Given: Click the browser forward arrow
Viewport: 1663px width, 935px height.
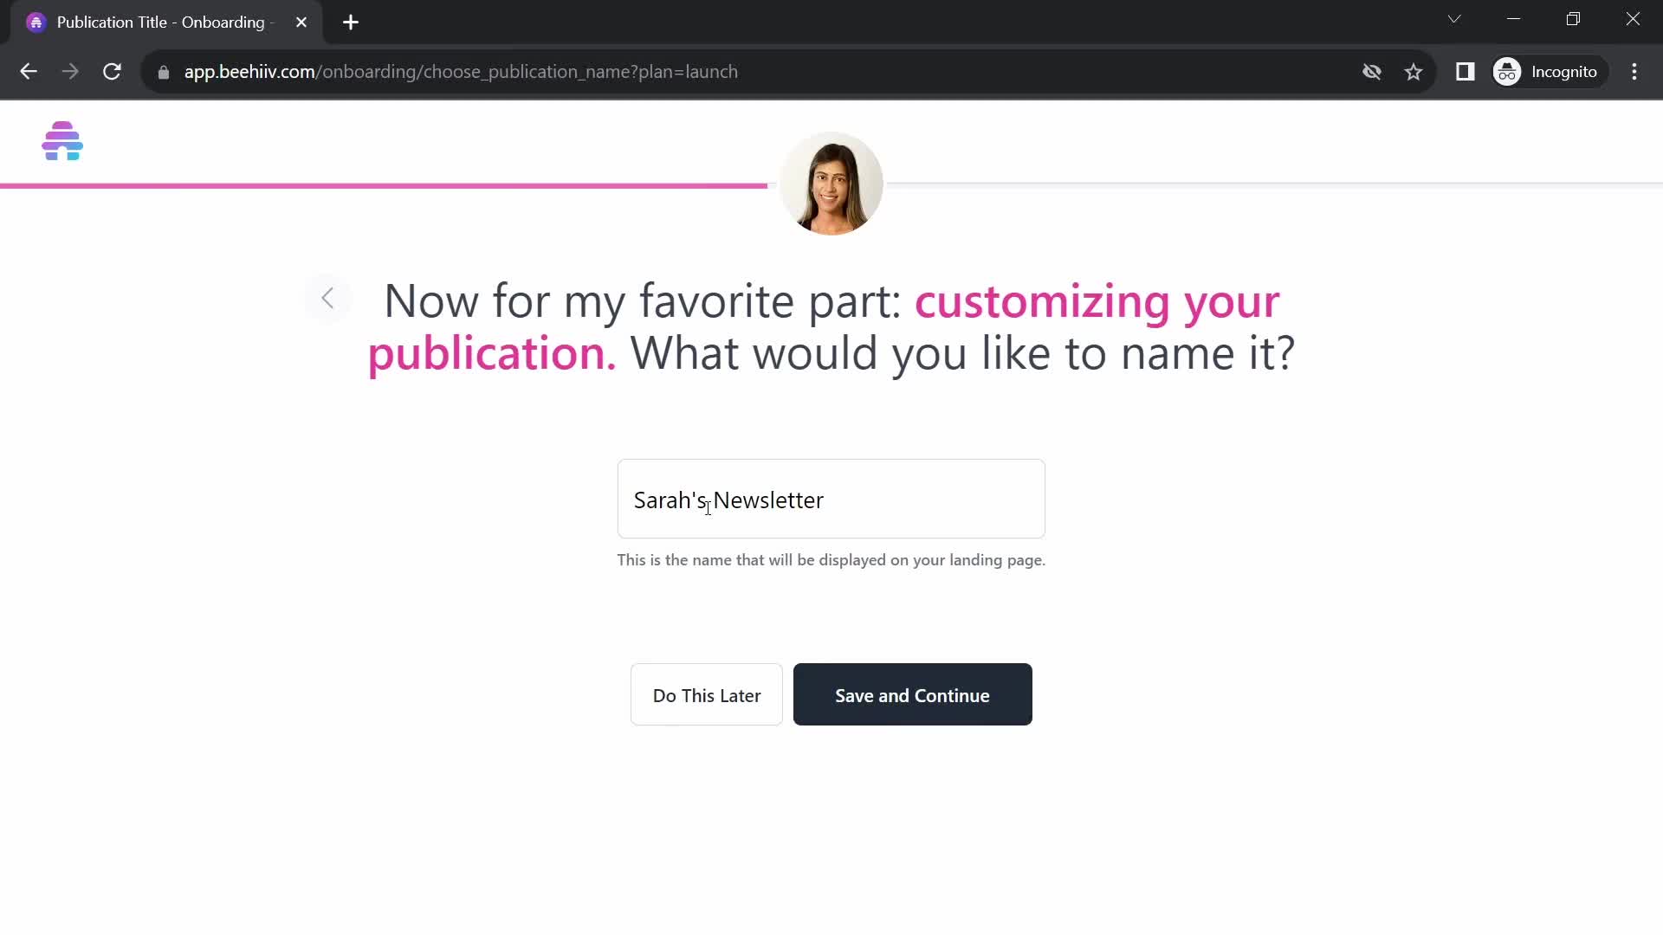Looking at the screenshot, I should tap(71, 71).
